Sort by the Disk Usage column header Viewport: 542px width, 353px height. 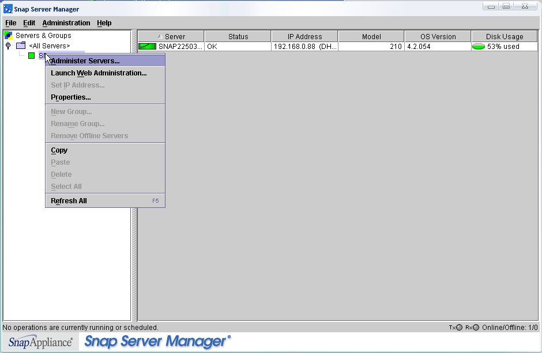coord(505,36)
